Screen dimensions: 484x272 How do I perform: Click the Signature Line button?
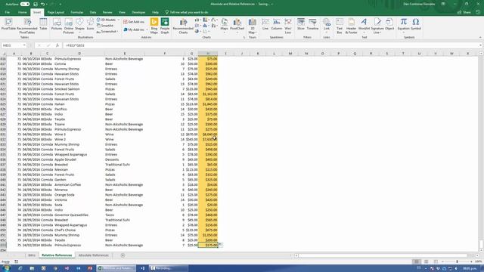[377, 26]
